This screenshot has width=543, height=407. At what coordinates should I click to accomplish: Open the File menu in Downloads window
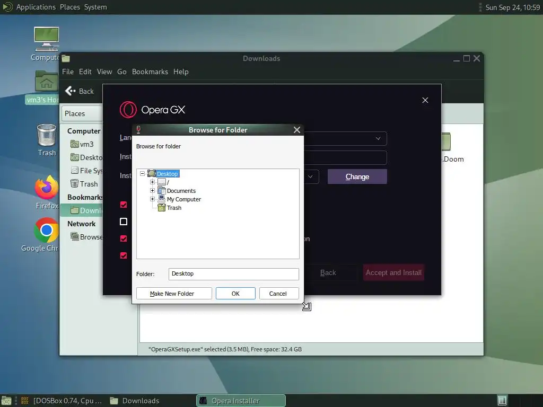[68, 72]
